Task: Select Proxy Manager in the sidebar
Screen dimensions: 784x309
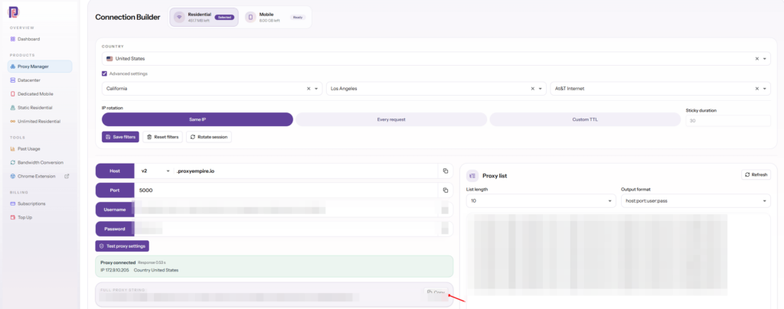Action: point(40,67)
